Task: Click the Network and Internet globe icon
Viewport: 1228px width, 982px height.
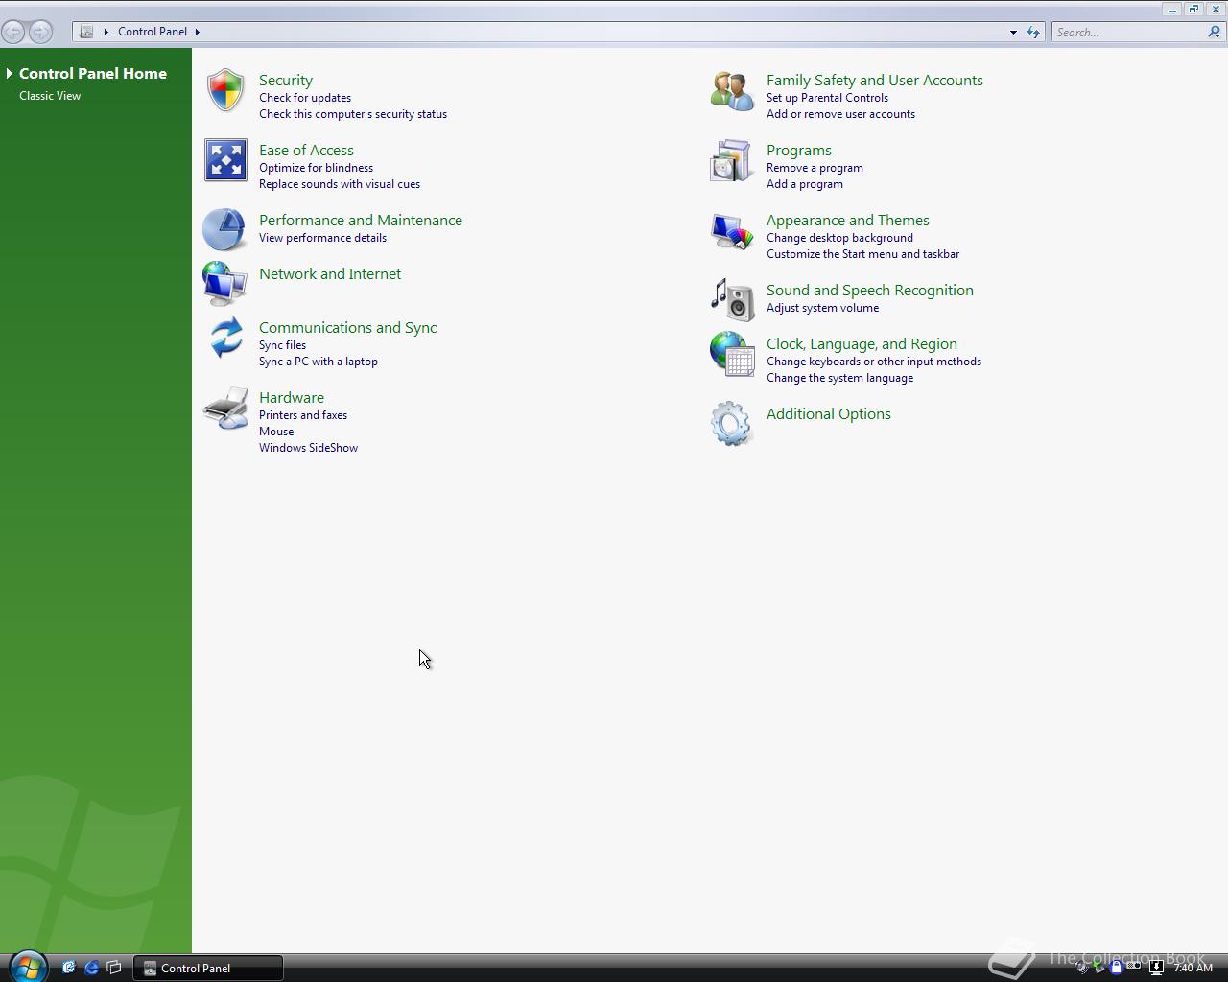Action: tap(224, 284)
